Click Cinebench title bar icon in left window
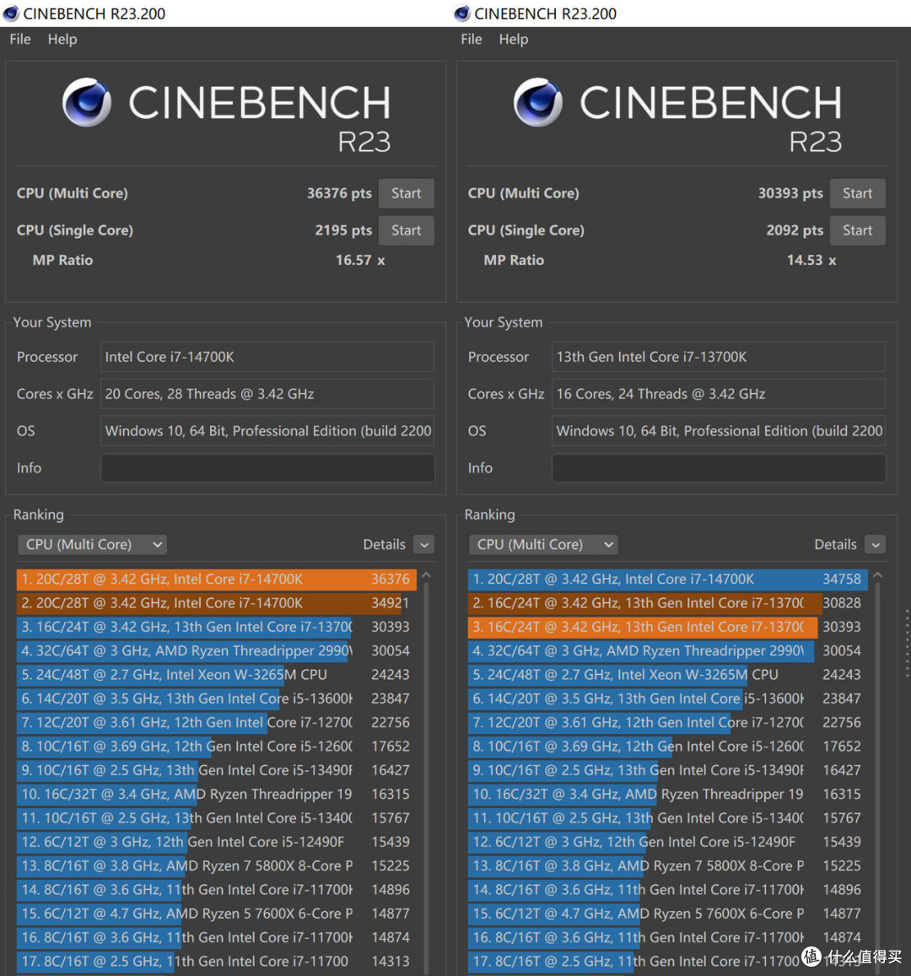Screen dimensions: 911x976 tap(11, 13)
